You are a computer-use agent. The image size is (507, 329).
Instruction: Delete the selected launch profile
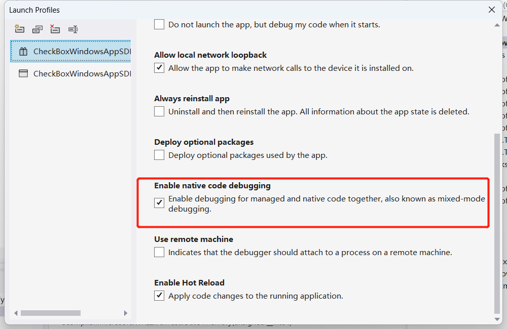pos(55,29)
